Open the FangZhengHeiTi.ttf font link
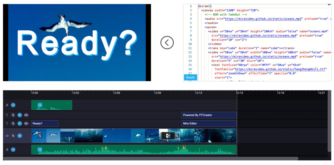The image size is (334, 165). 280,69
